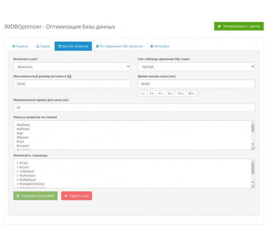Click the scroll up arrow in word filter box
Viewport: 265px width, 246px height.
(253, 123)
